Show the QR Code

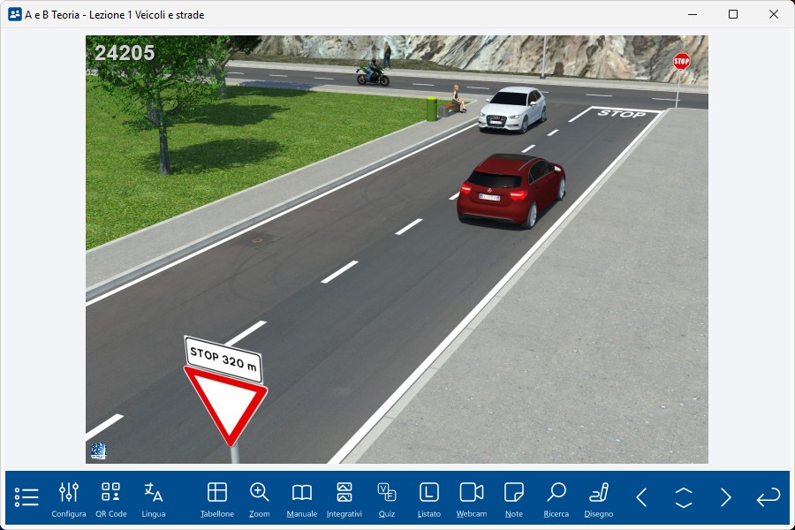point(111,498)
